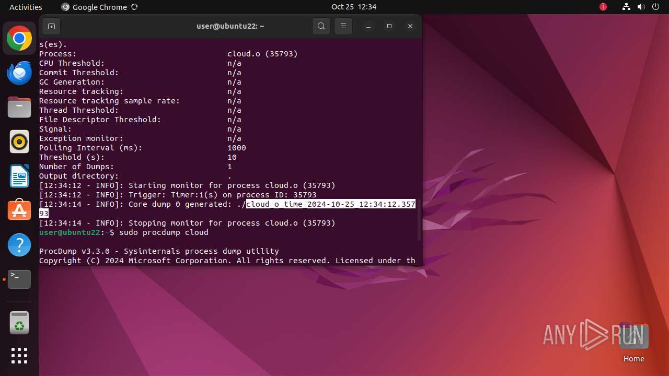
Task: Click the terminal search icon
Action: pos(321,26)
